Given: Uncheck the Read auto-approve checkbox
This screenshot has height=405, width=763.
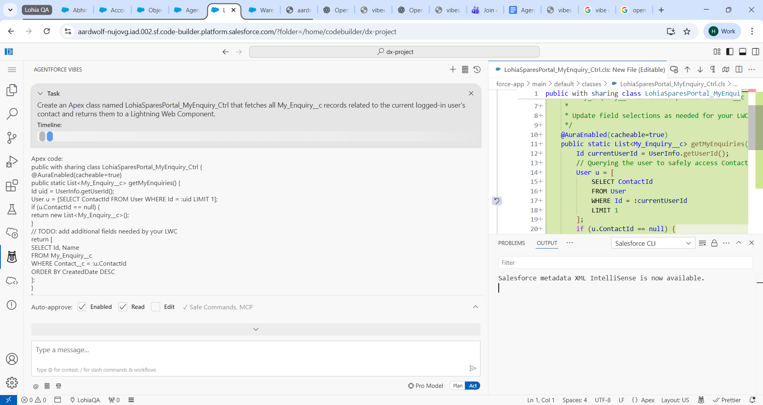Looking at the screenshot, I should 123,307.
